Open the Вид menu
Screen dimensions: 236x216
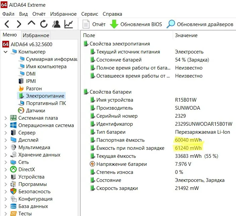pos(23,14)
